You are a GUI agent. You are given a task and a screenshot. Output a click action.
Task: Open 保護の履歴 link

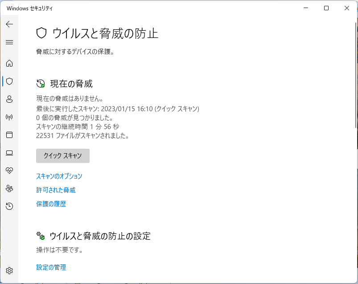pyautogui.click(x=51, y=204)
